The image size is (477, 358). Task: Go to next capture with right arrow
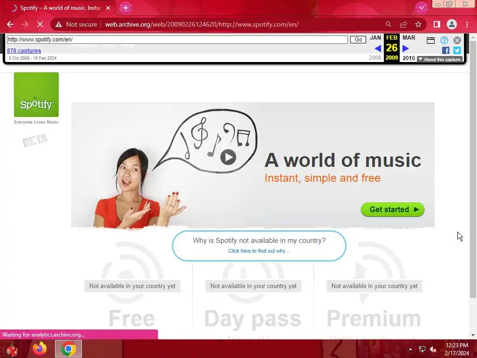coord(406,48)
